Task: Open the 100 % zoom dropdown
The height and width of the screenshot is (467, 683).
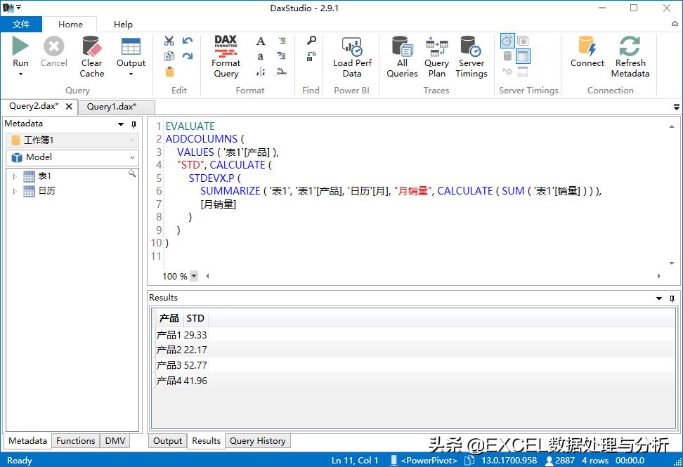Action: pyautogui.click(x=194, y=276)
